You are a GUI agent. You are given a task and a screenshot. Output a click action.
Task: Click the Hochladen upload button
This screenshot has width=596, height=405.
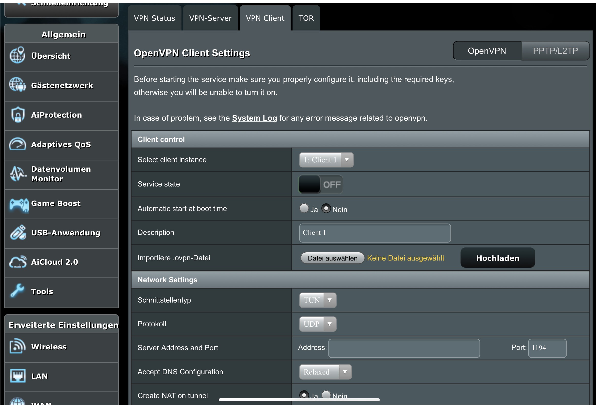(x=498, y=258)
